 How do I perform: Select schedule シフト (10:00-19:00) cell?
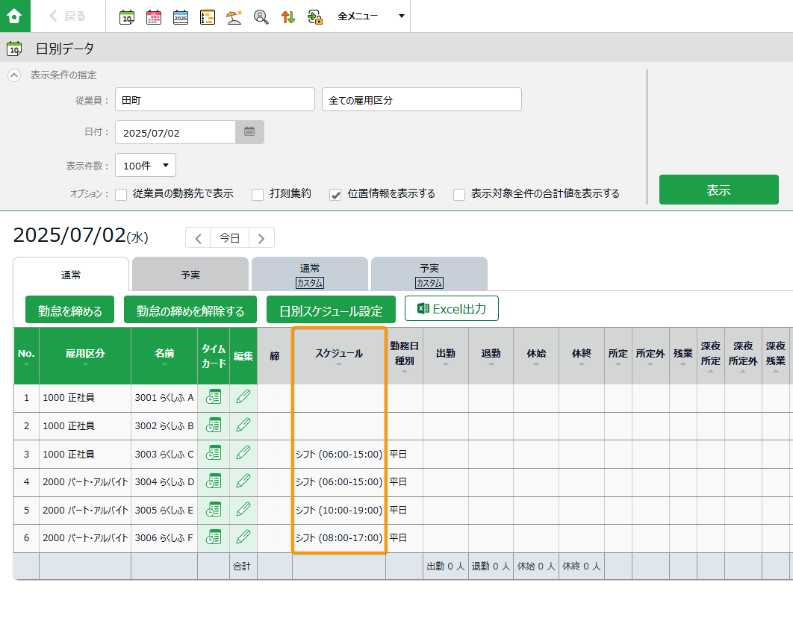point(339,511)
